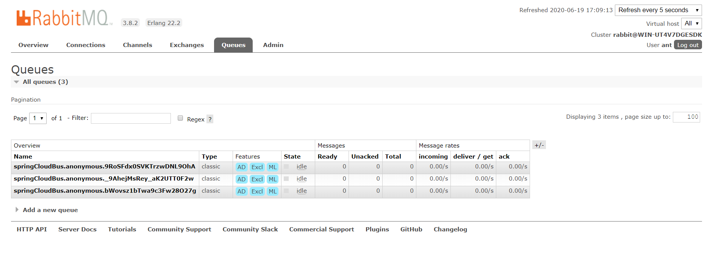Click the Regex help question mark

[210, 119]
